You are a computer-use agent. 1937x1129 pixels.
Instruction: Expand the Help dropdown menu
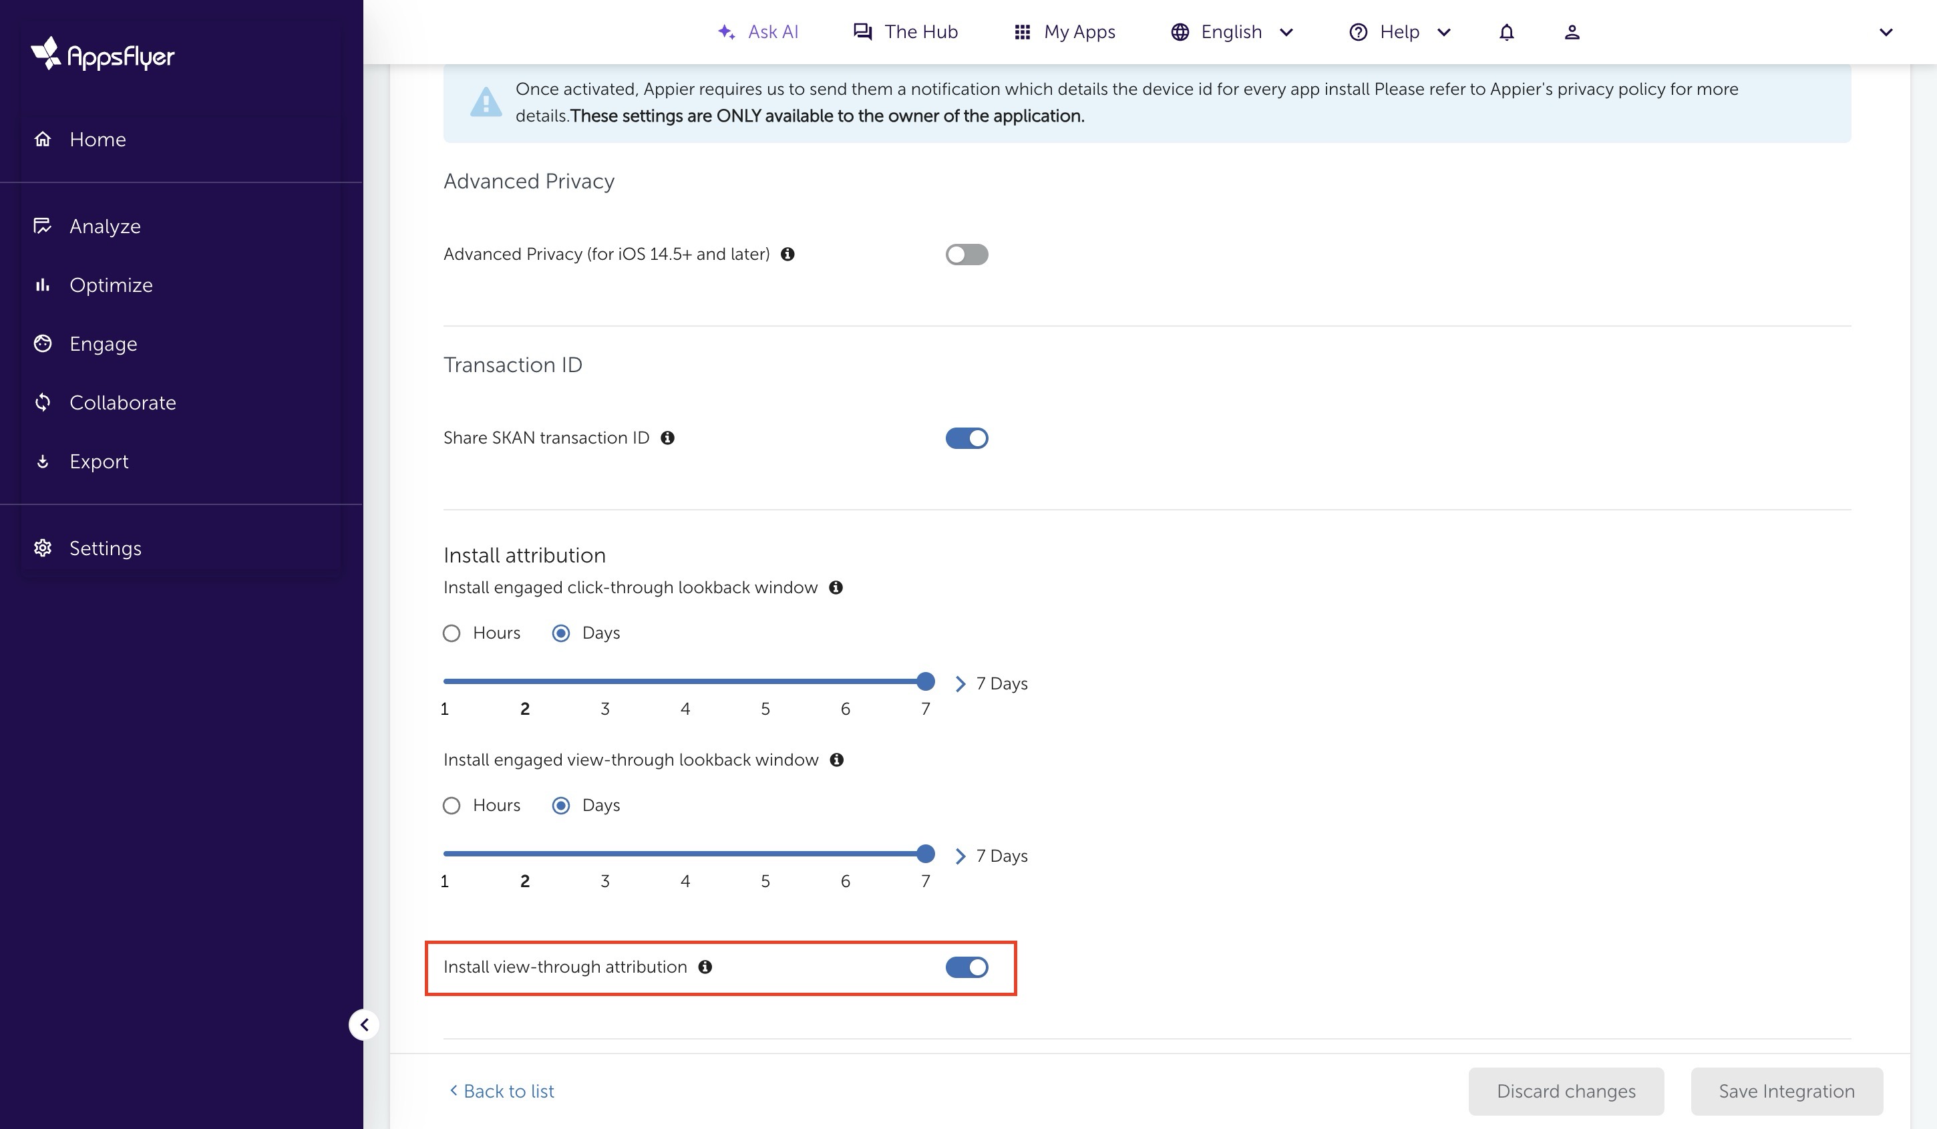(1400, 32)
